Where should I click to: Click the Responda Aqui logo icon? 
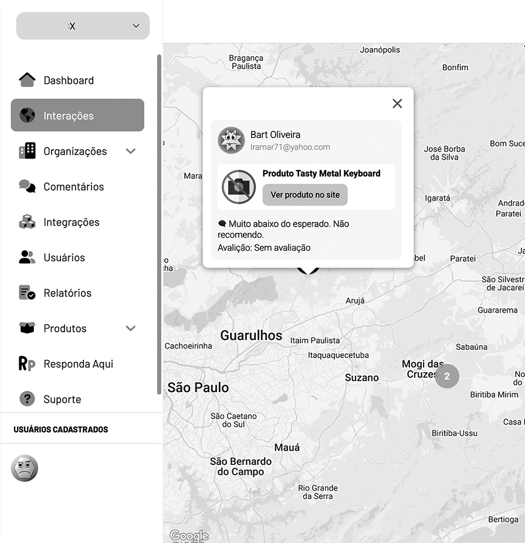pyautogui.click(x=27, y=363)
